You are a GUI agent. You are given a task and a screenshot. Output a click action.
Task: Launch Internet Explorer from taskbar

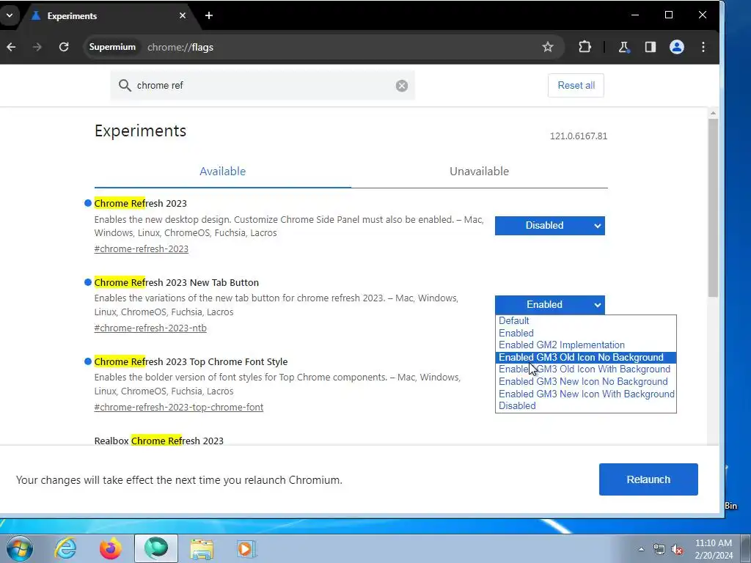65,548
